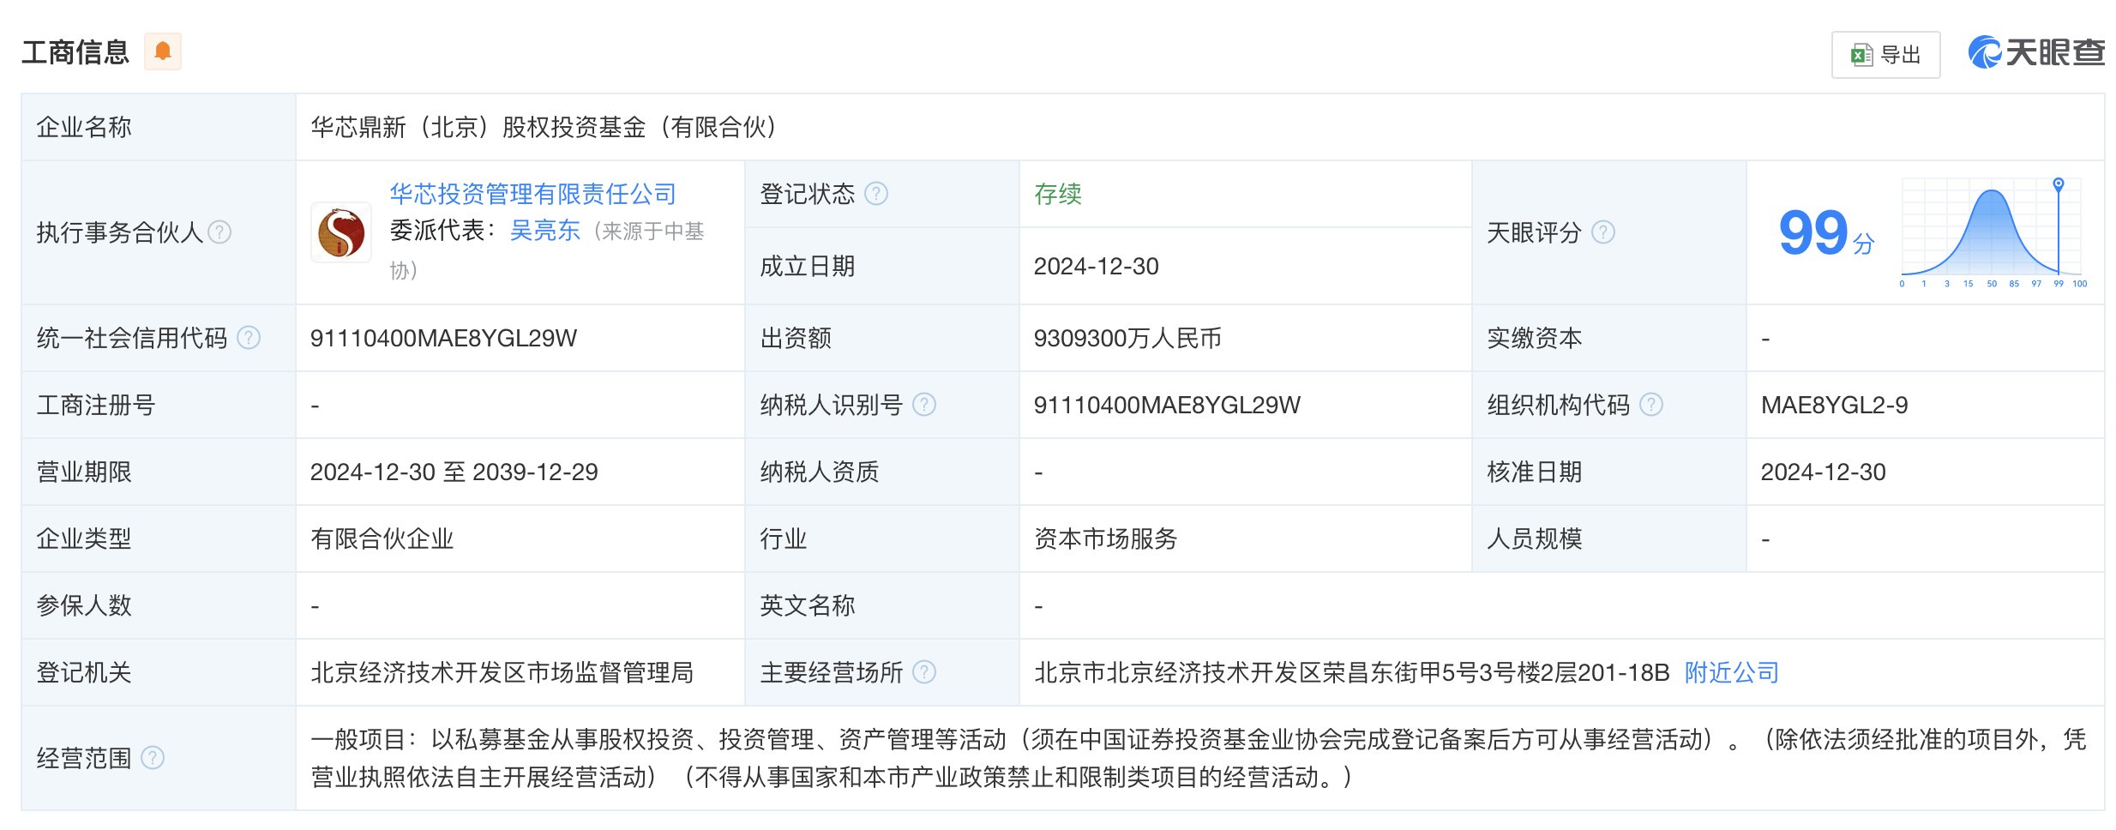
Task: Click the help icon beside 组织机构代码
Action: click(1651, 405)
